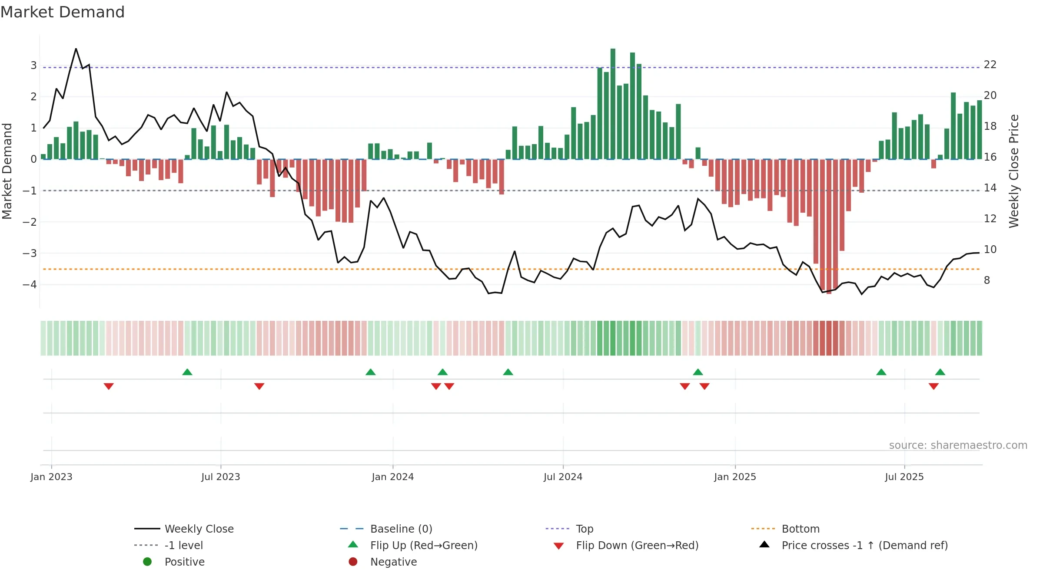Toggle the Positive legend entry
This screenshot has width=1043, height=586.
[174, 562]
